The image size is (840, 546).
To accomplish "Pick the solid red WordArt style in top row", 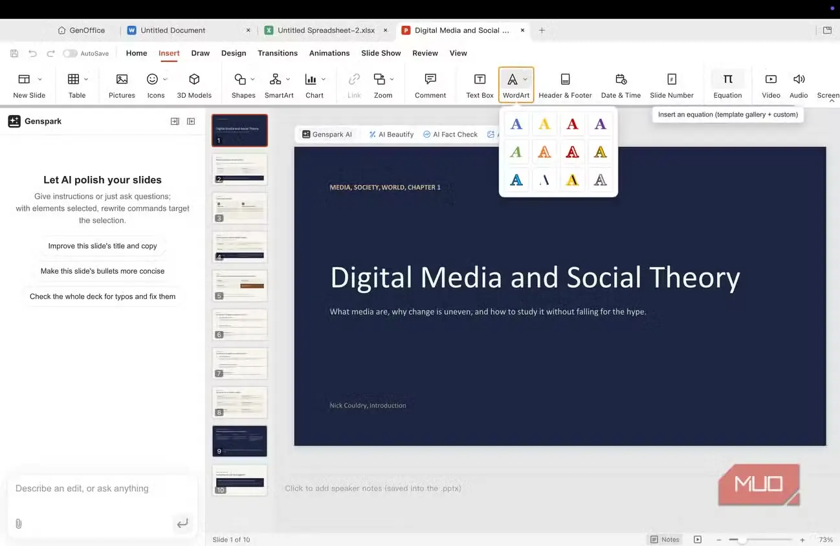I will [572, 124].
